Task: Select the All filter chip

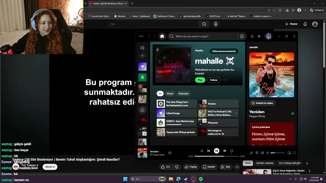Action: click(x=160, y=94)
